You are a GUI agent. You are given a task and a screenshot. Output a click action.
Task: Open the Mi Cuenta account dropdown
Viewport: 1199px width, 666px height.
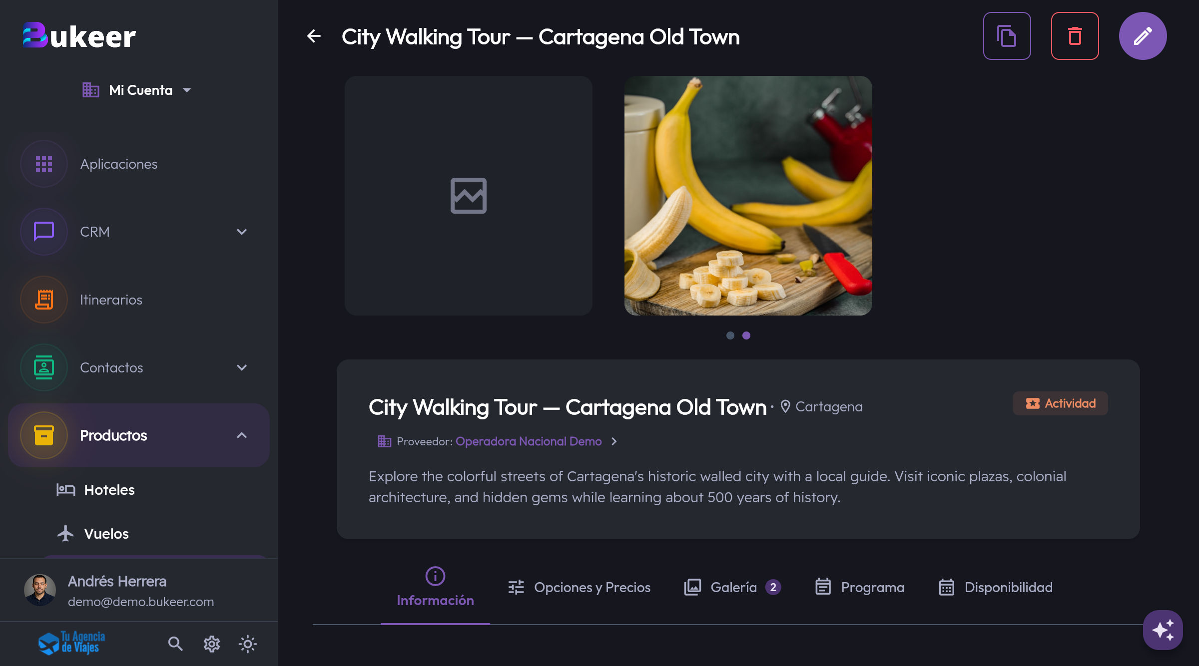tap(137, 90)
